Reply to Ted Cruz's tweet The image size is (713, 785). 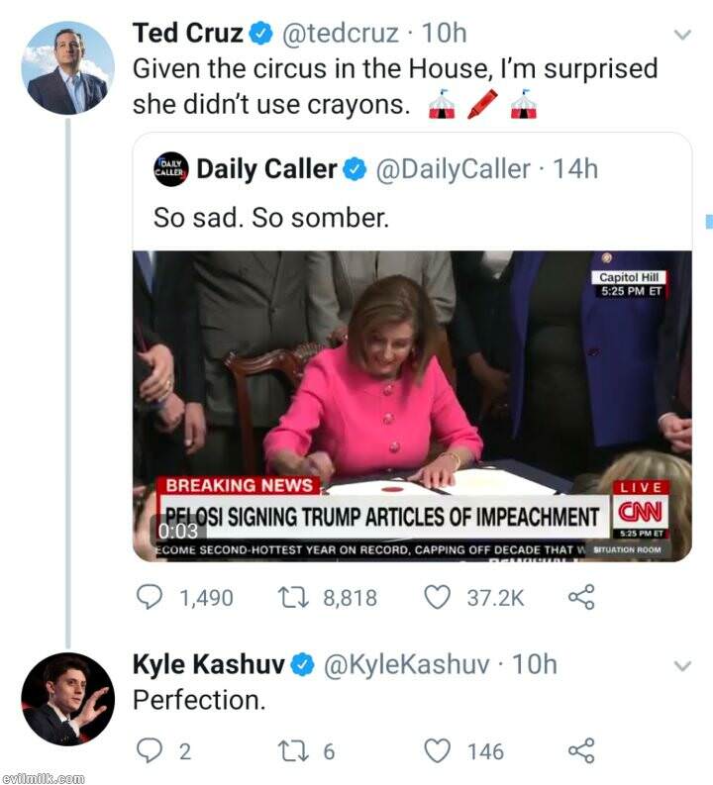point(150,597)
